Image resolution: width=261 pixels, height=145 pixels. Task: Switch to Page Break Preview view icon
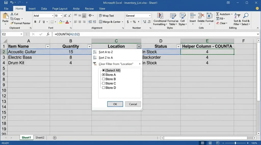[218, 143]
